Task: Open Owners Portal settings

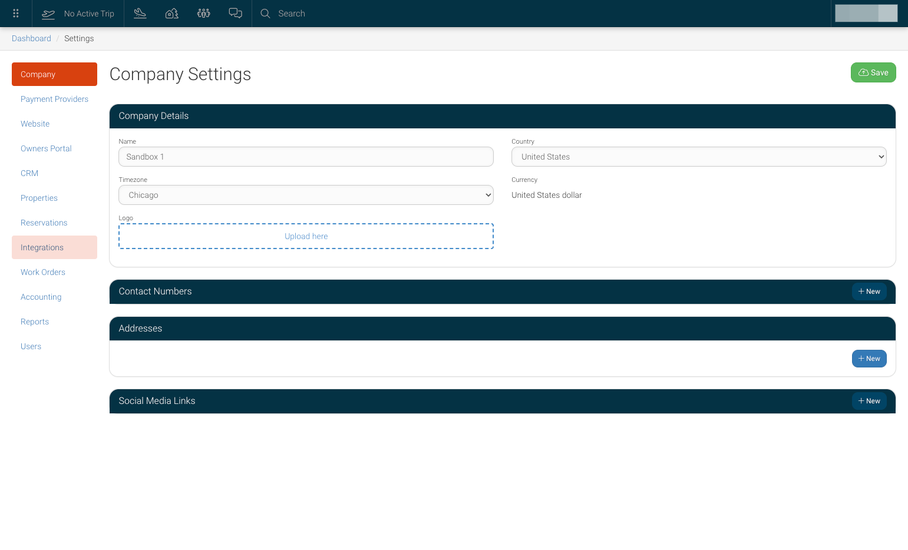Action: 54,148
